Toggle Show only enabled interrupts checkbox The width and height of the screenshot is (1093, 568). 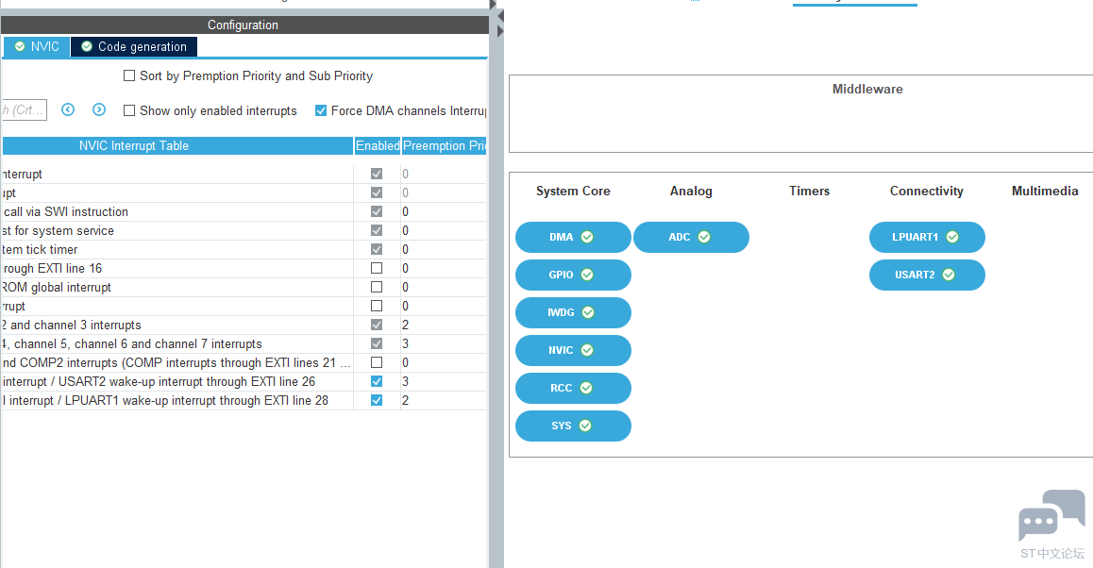[x=130, y=110]
